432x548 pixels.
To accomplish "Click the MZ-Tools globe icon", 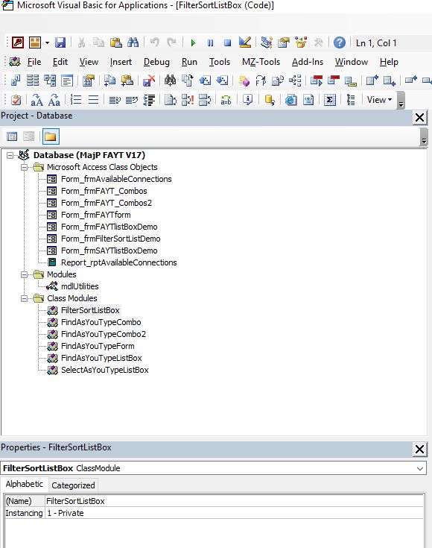I will coord(291,101).
